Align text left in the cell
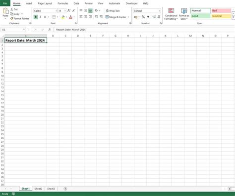The width and height of the screenshot is (235, 196). pos(81,17)
